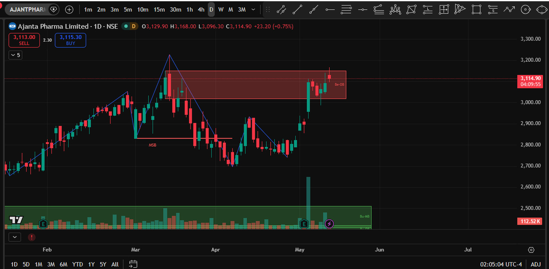
Task: Select the arrow path drawing tool
Action: click(x=509, y=10)
